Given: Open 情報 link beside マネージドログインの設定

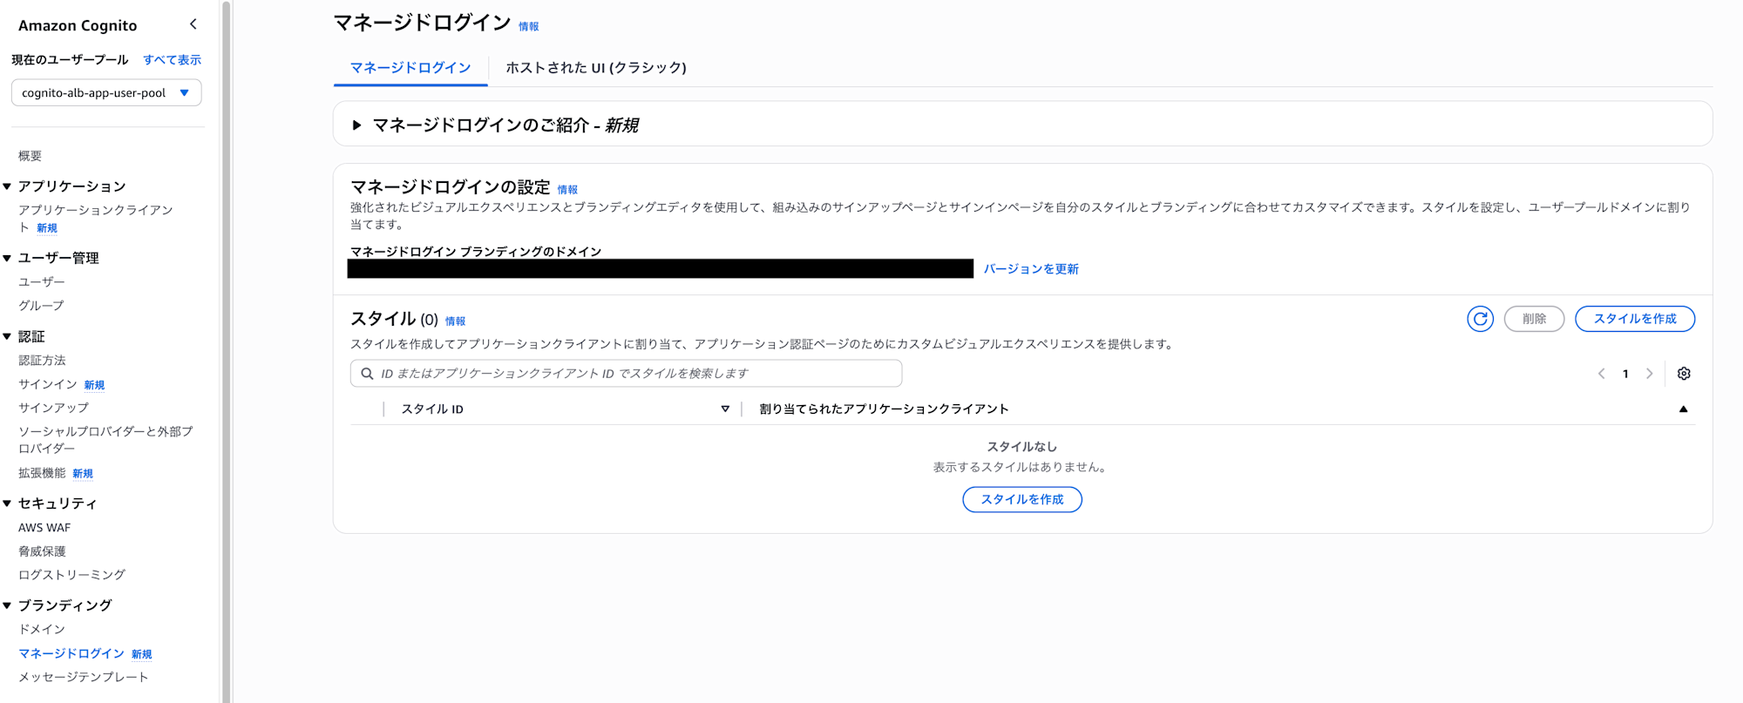Looking at the screenshot, I should click(x=567, y=190).
